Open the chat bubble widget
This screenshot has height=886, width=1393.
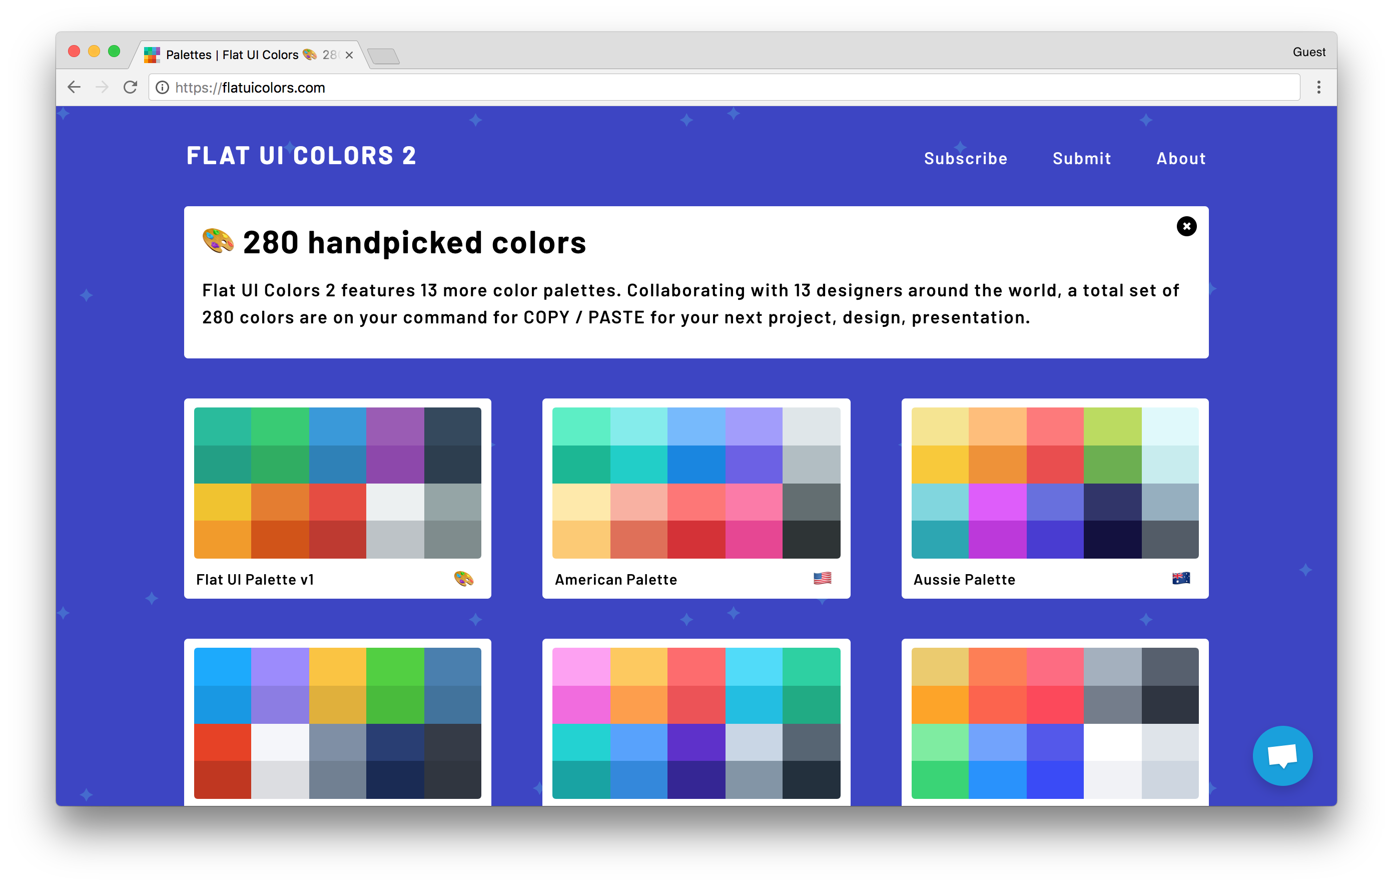1282,755
